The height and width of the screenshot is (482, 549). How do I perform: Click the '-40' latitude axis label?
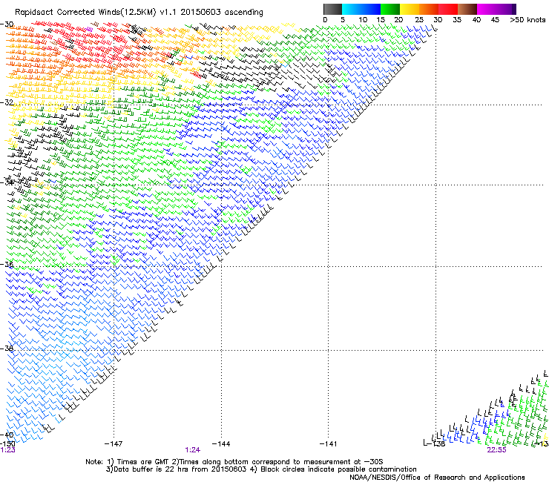(x=7, y=435)
